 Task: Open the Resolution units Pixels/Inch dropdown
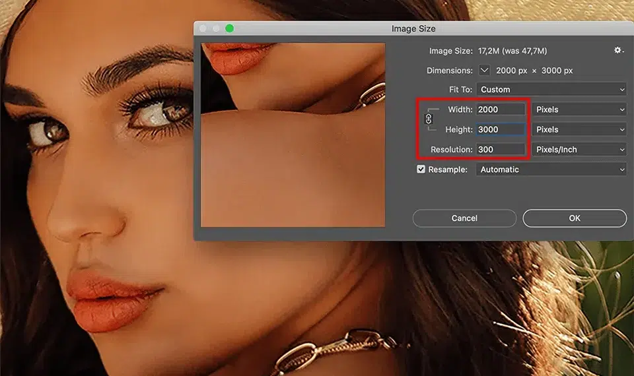[579, 150]
